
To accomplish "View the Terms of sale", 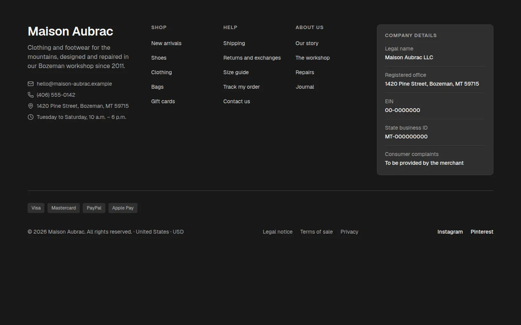I will click(x=316, y=232).
